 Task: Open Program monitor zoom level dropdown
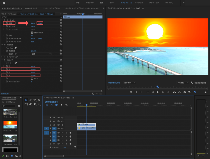129,83
